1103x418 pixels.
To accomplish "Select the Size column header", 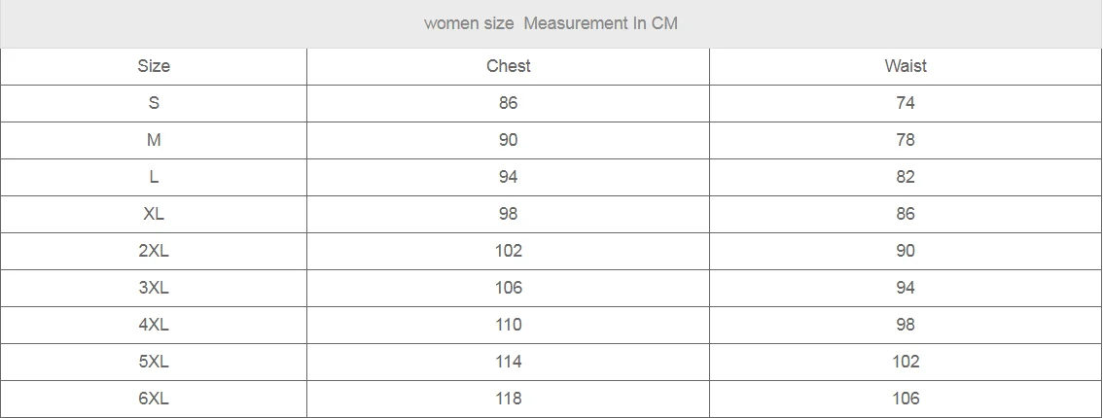I will 154,66.
